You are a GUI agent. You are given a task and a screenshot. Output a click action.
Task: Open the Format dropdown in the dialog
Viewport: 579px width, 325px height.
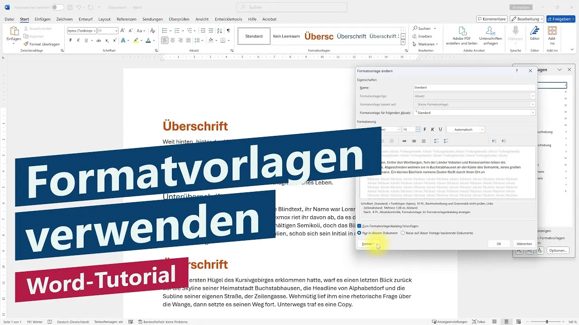tap(367, 244)
